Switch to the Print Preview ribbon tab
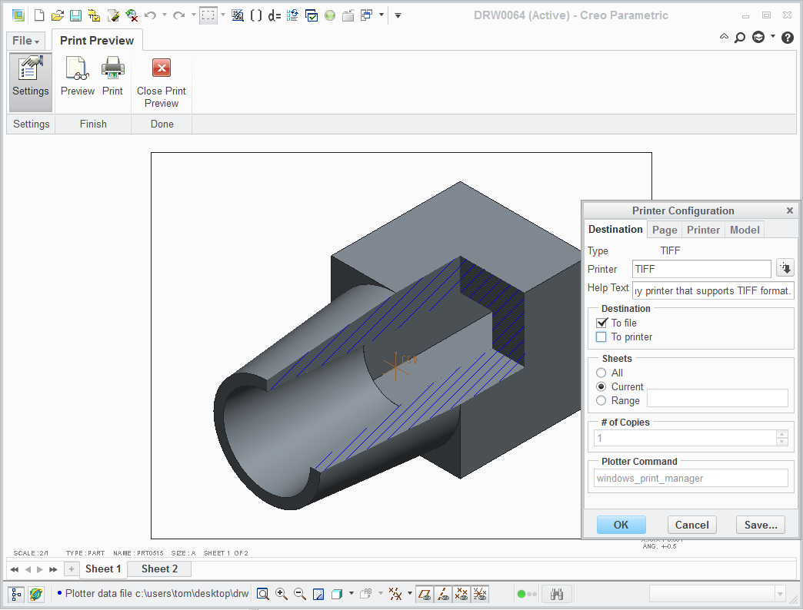Screen dimensions: 803x610 (97, 41)
